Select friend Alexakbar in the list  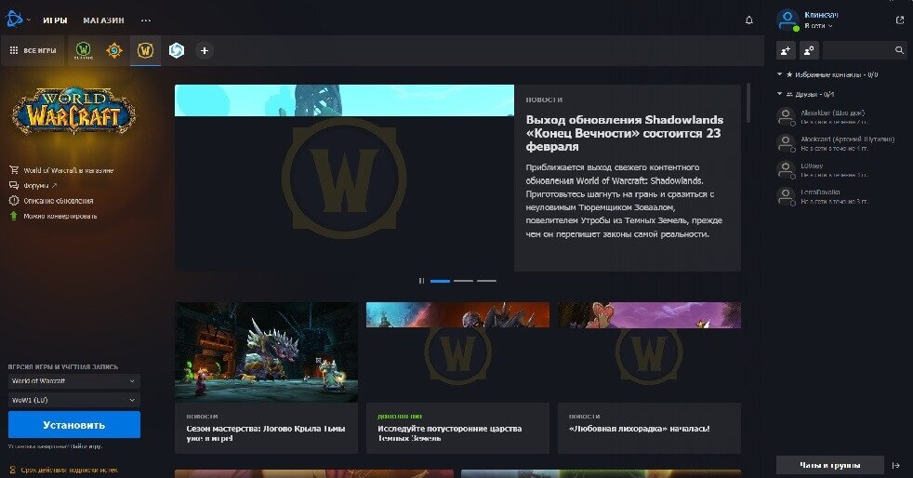[840, 117]
